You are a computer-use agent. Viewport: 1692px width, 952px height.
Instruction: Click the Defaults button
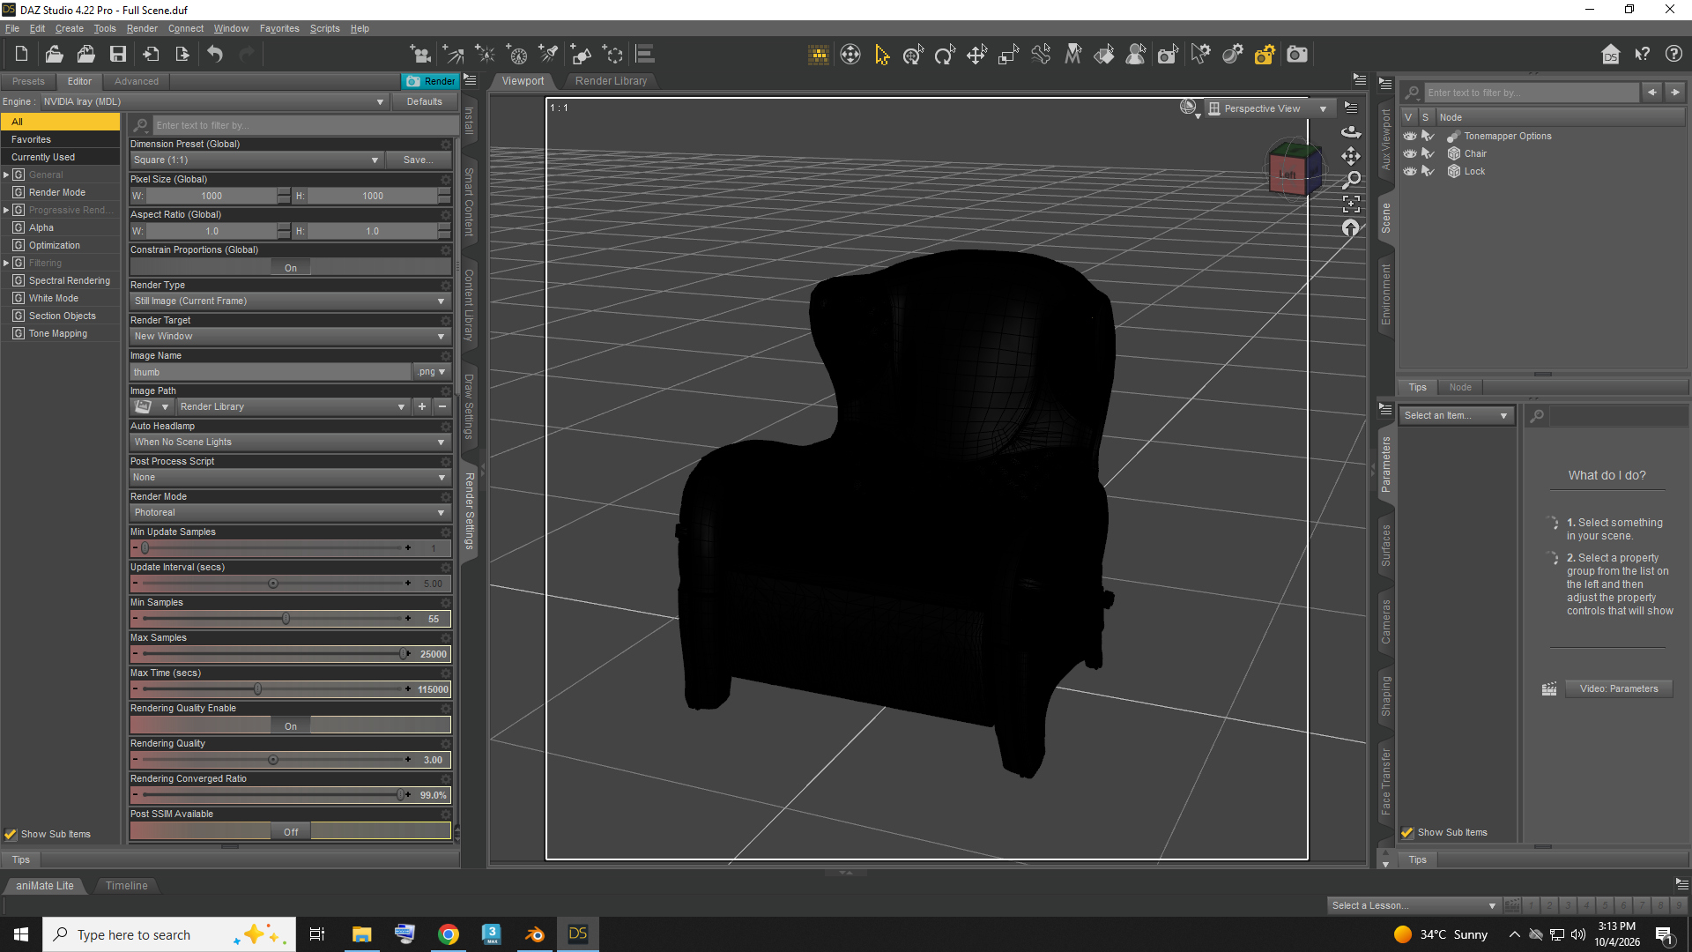click(425, 101)
